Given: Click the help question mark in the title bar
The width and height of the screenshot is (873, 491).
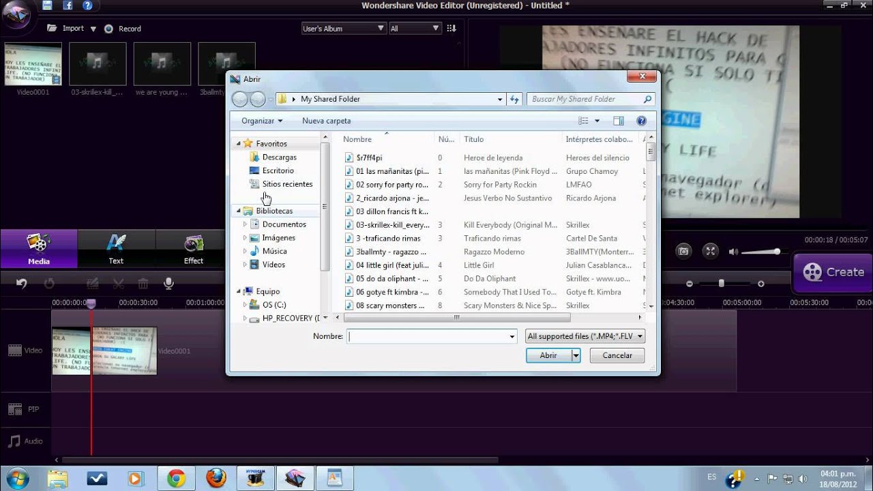Looking at the screenshot, I should coord(87,5).
